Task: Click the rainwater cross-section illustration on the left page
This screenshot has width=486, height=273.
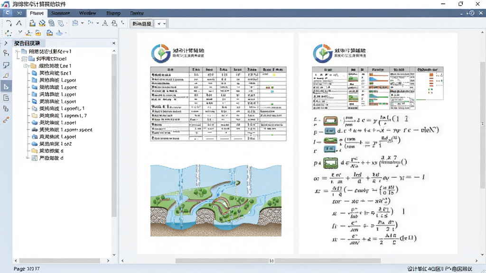Action: (216, 200)
